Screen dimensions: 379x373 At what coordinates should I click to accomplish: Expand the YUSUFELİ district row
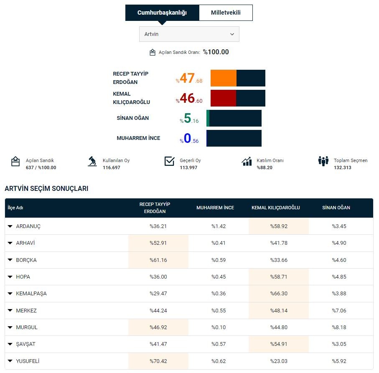click(x=10, y=361)
